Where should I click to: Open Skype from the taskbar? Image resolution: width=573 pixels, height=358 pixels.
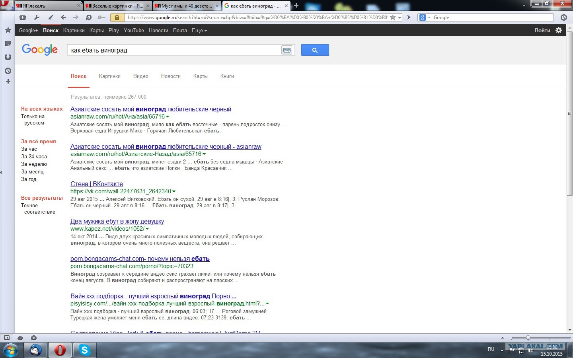tap(84, 350)
